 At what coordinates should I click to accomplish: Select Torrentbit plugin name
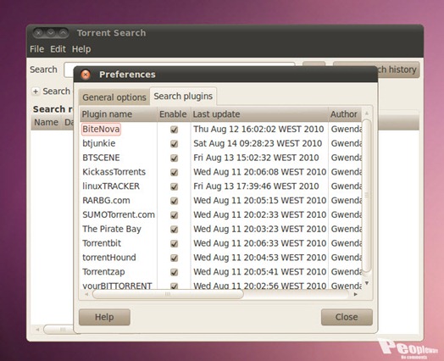coord(102,243)
